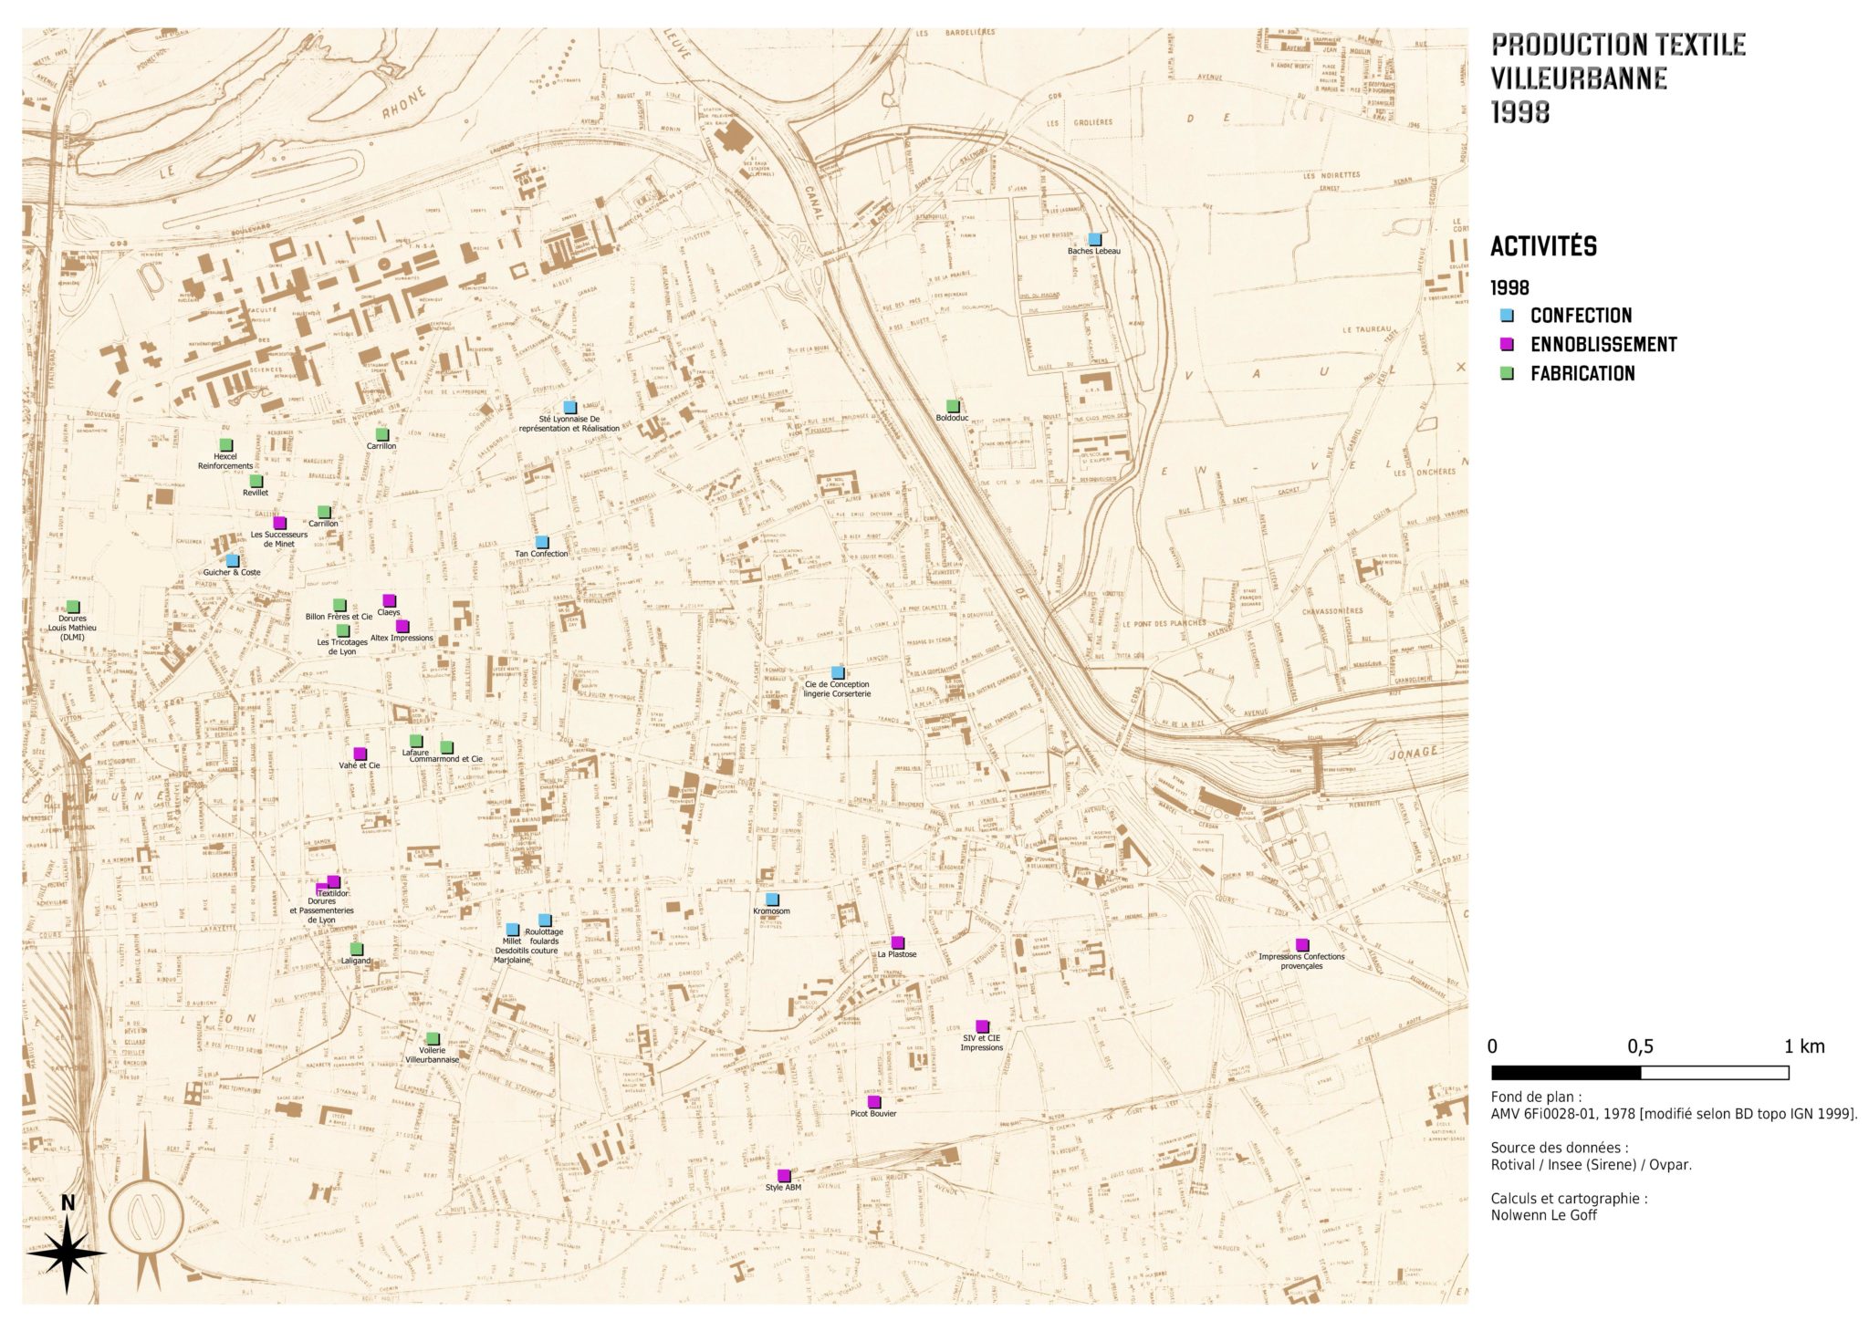Click the kilometer scale bar
The image size is (1869, 1321).
(x=1639, y=1073)
